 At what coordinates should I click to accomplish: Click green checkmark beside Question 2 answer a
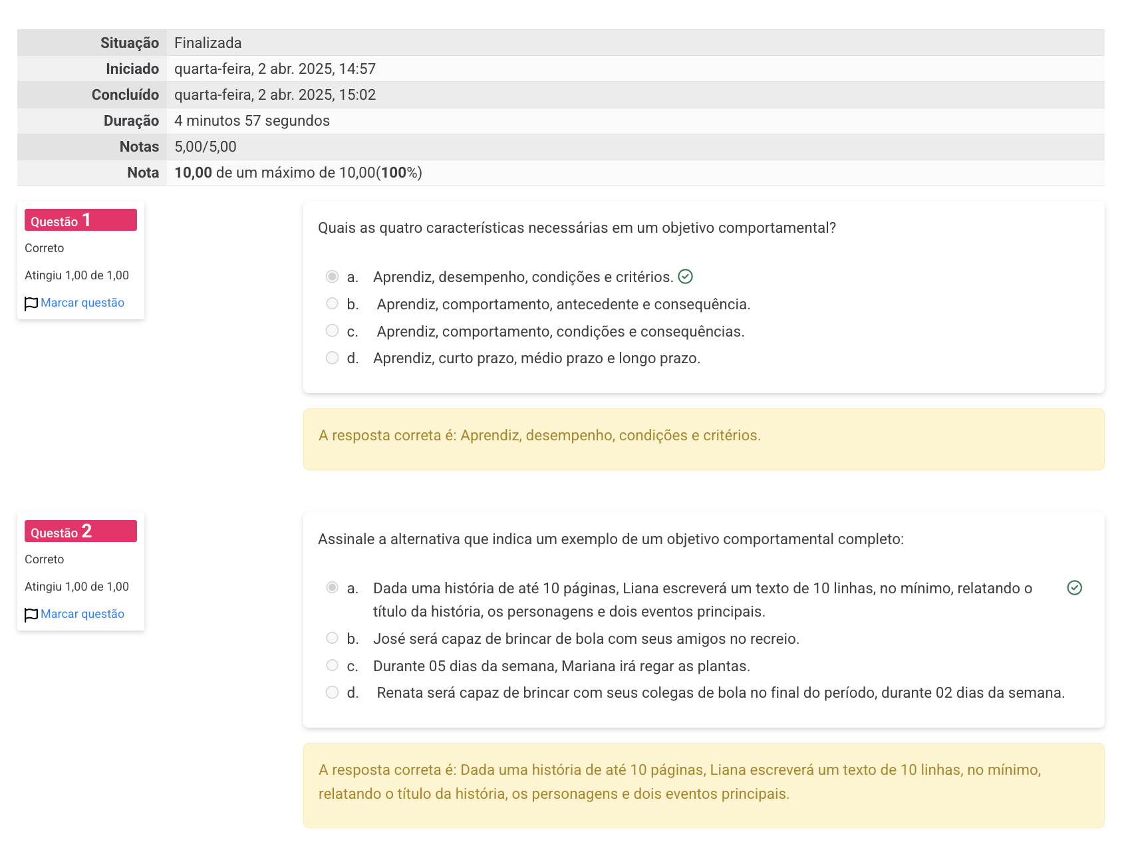[x=1074, y=588]
